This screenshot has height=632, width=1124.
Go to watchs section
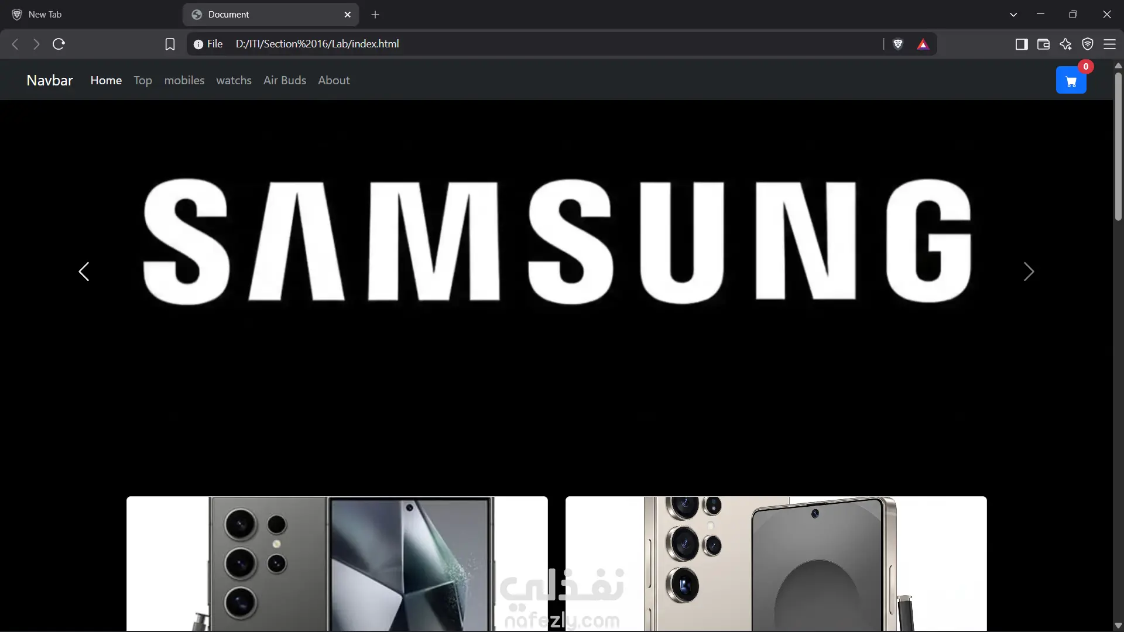click(x=234, y=80)
